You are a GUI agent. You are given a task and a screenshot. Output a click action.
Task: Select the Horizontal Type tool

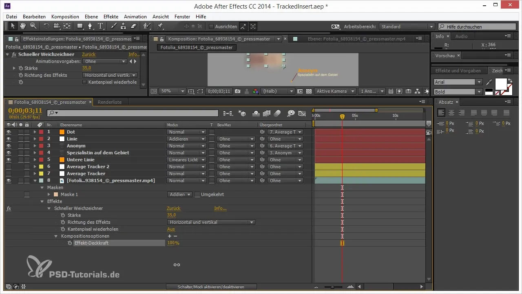click(x=101, y=26)
